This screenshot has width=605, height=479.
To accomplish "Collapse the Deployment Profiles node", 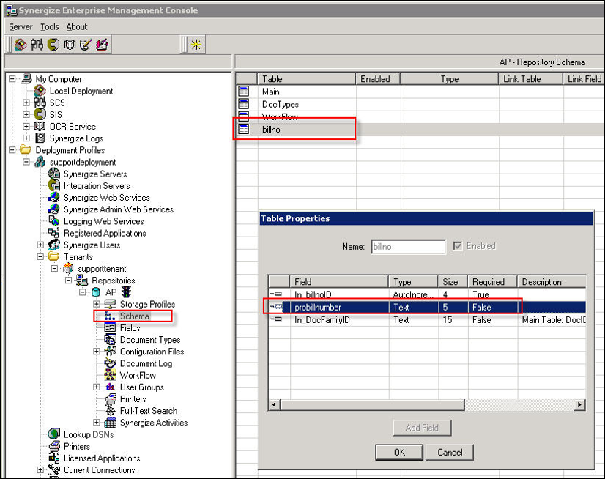I will pos(12,149).
